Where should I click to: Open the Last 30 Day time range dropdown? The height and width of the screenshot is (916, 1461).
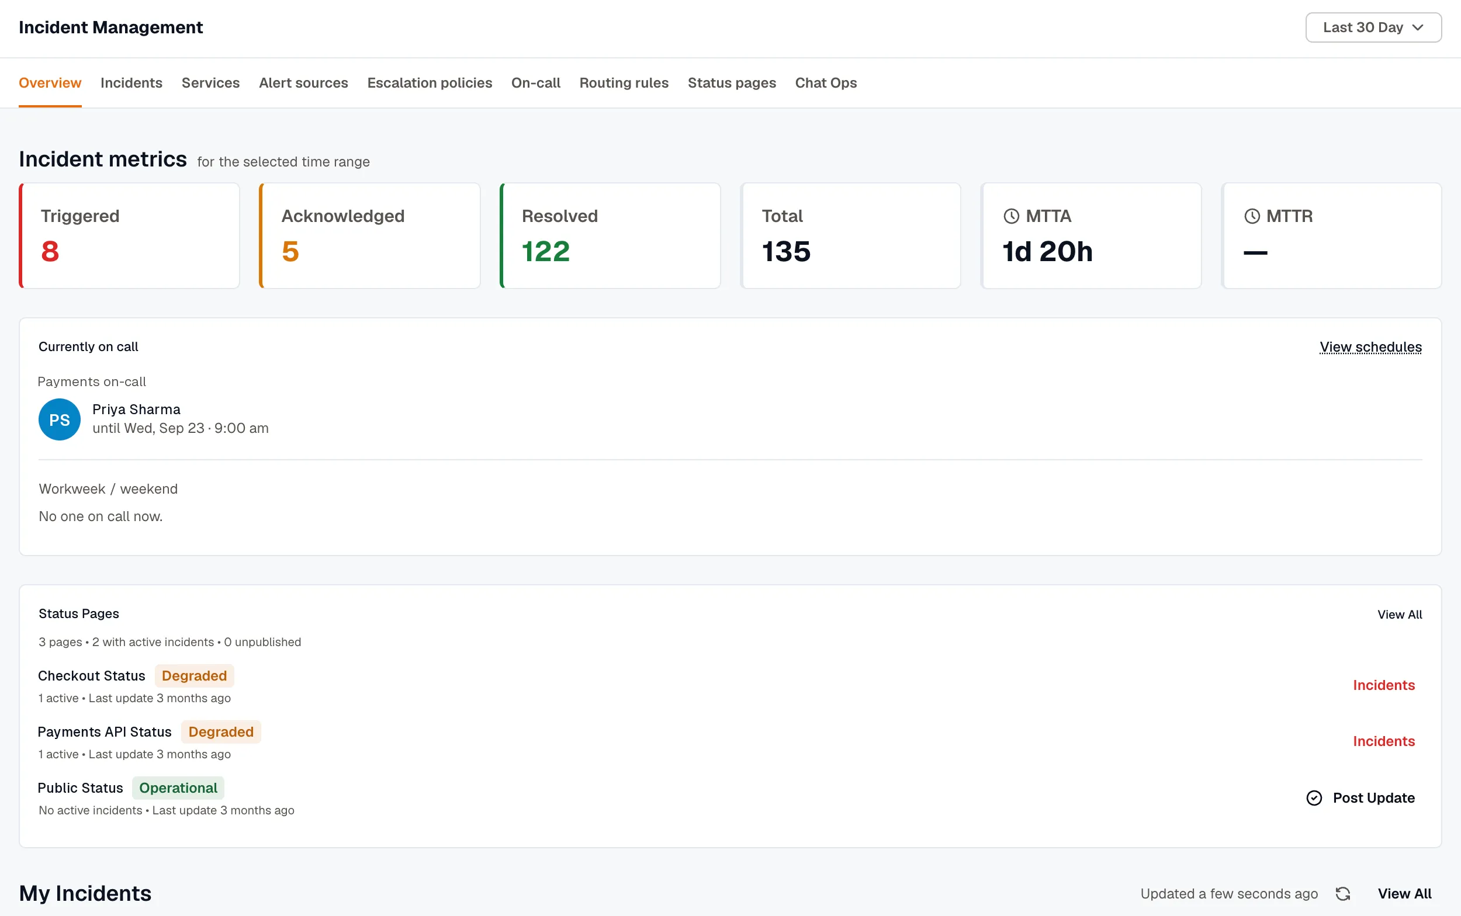(1373, 27)
